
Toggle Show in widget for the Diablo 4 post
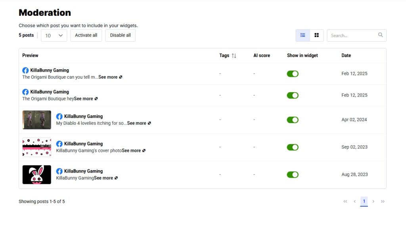tap(293, 120)
